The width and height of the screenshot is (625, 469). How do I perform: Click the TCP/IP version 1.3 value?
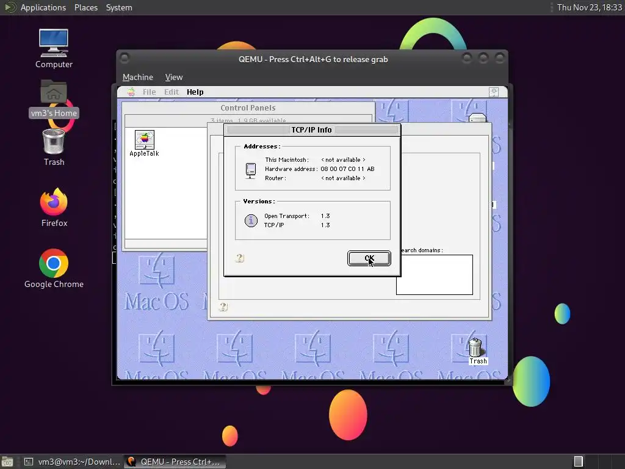[325, 225]
